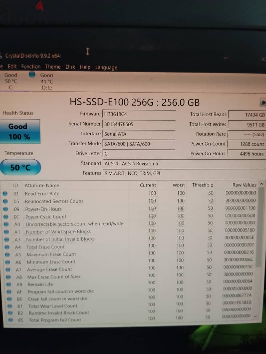Image resolution: width=266 pixels, height=354 pixels.
Task: Select the Reallocated Sectors Count attribute name
Action: (x=54, y=201)
